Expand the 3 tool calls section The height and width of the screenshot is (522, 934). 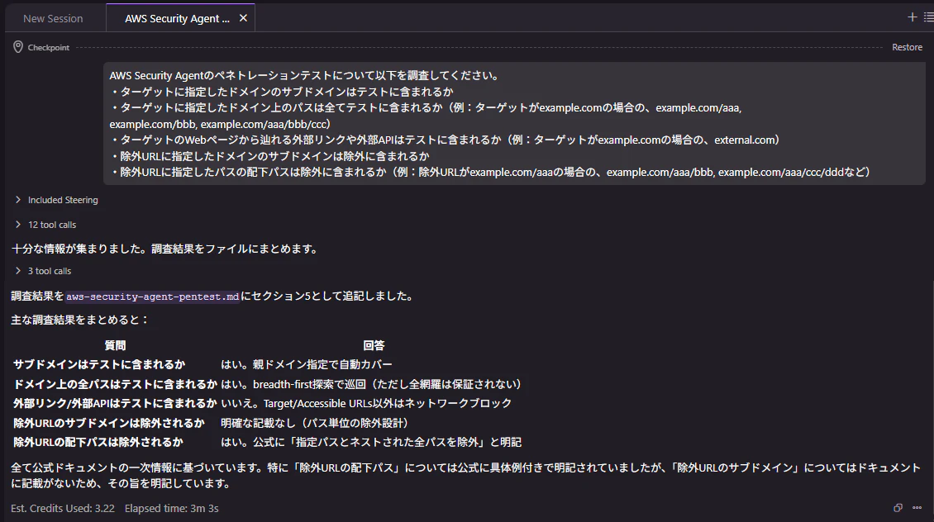point(43,271)
